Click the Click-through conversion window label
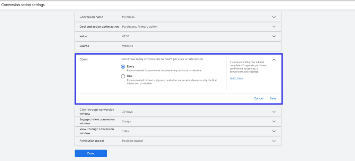 (x=97, y=112)
